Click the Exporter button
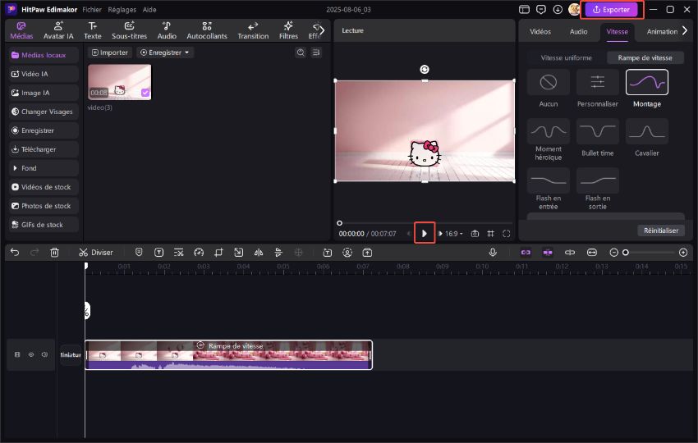Viewport: 698px width, 443px height. pyautogui.click(x=611, y=9)
